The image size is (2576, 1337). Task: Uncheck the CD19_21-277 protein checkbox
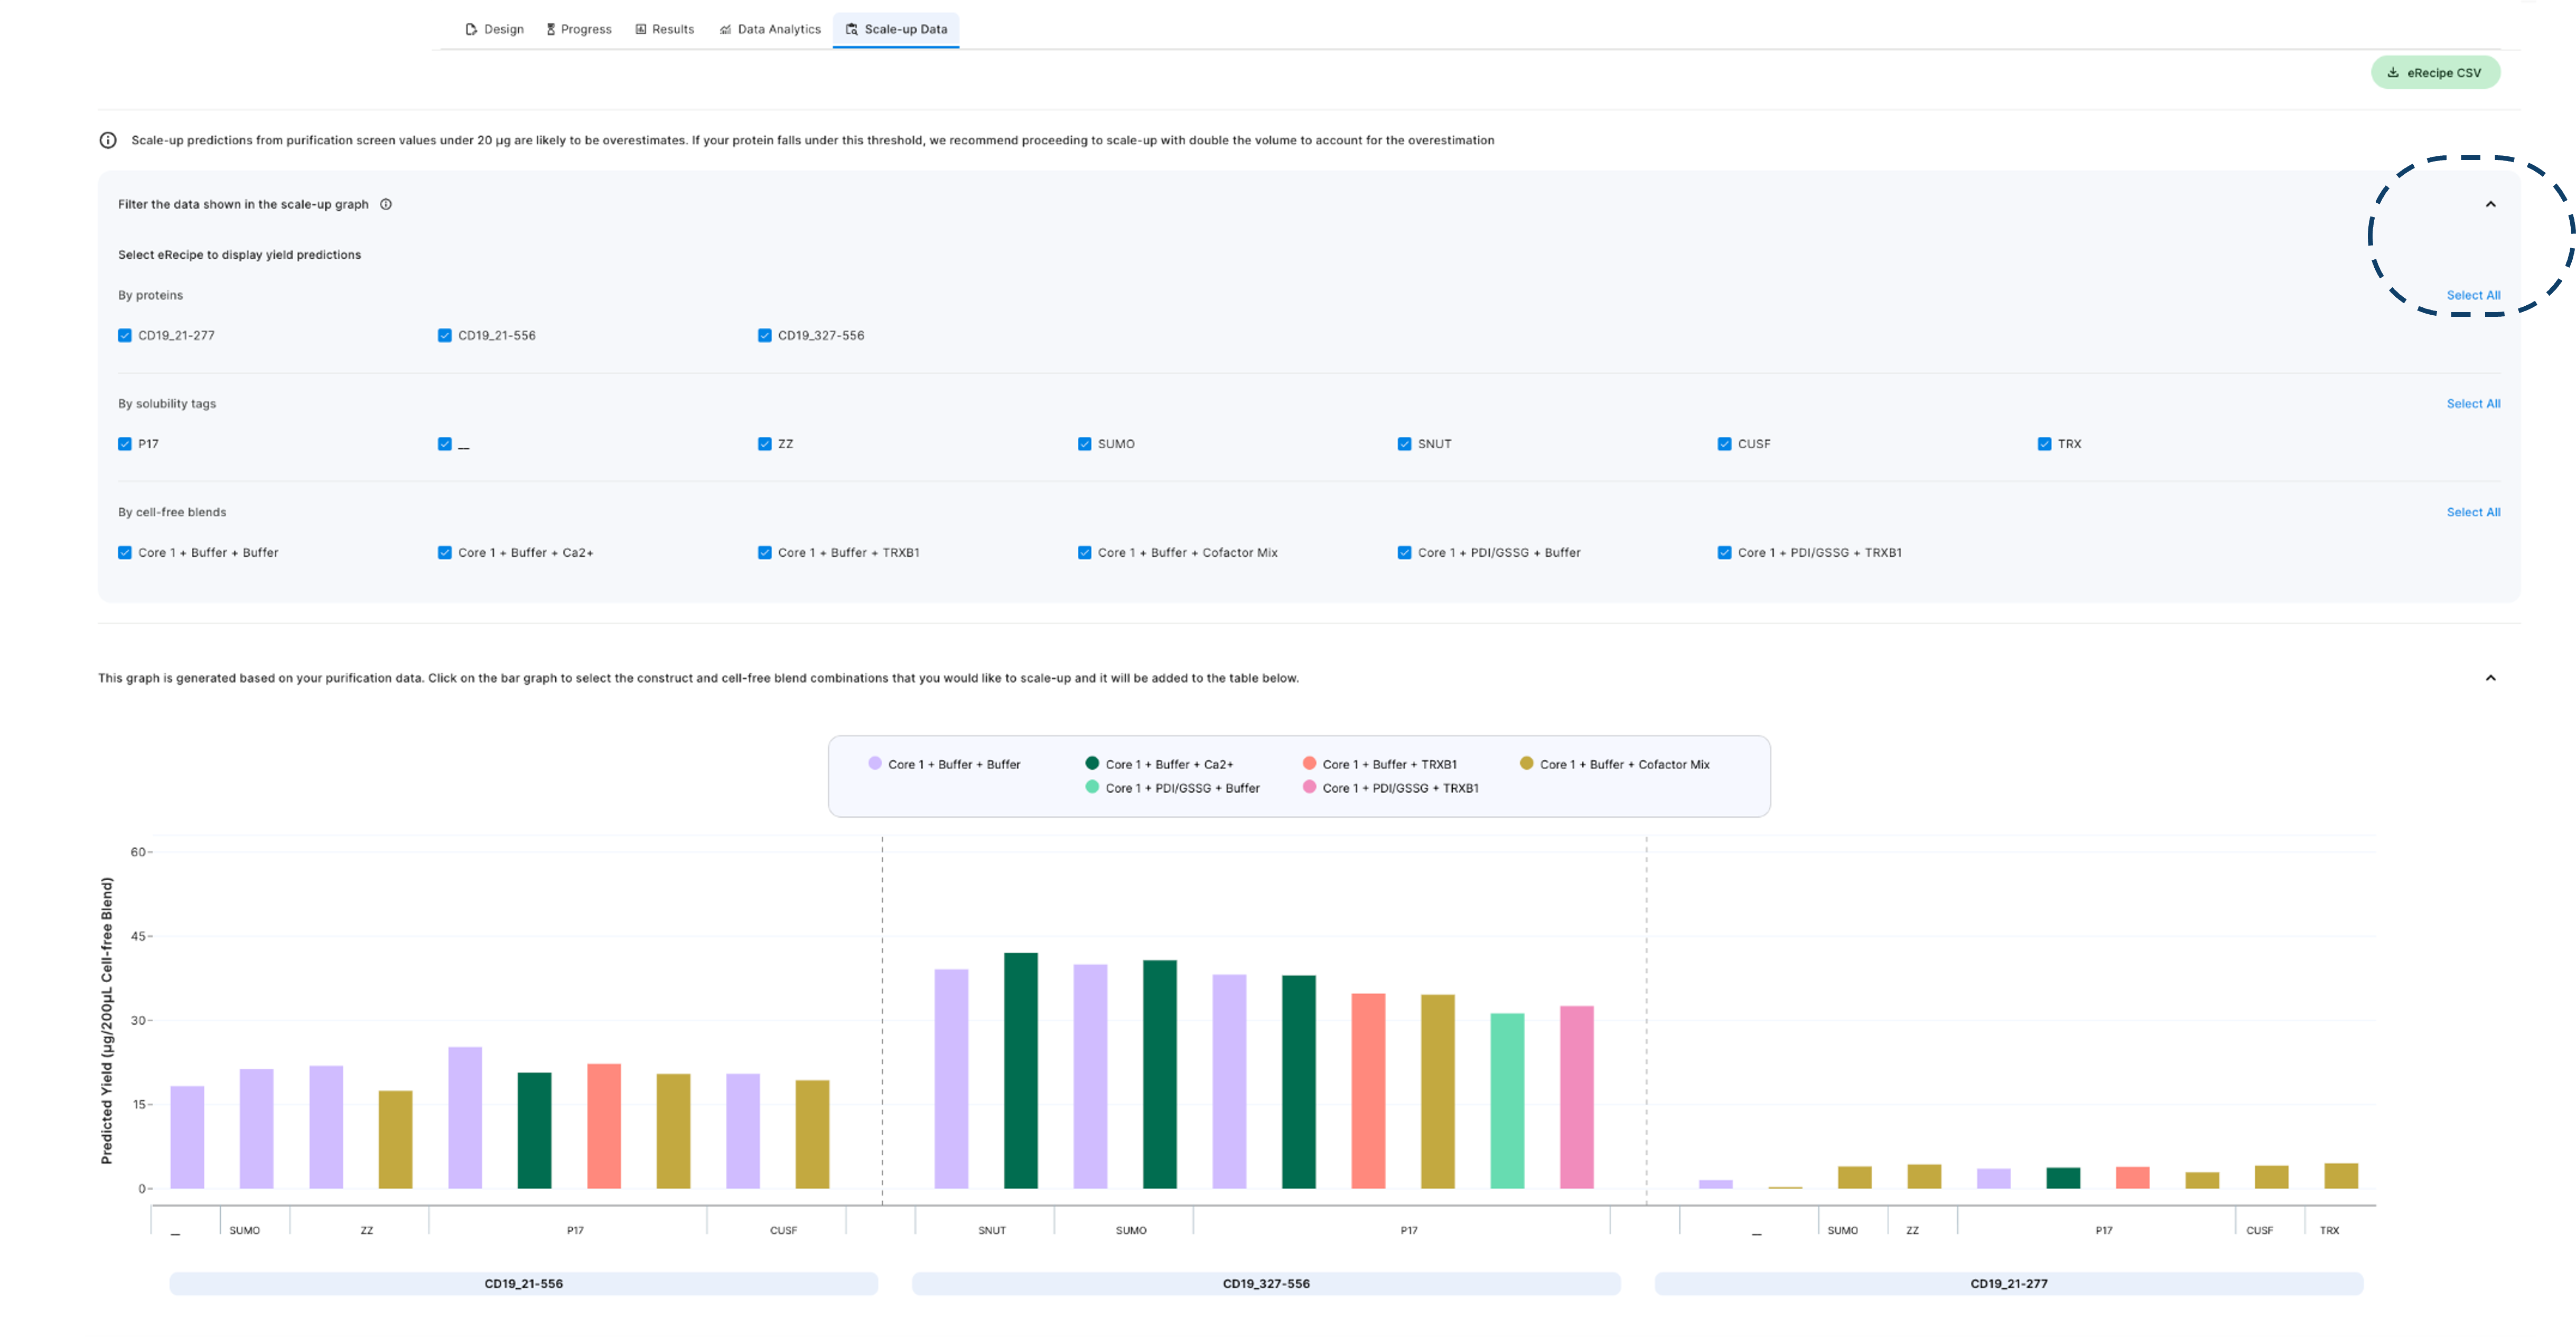coord(125,336)
